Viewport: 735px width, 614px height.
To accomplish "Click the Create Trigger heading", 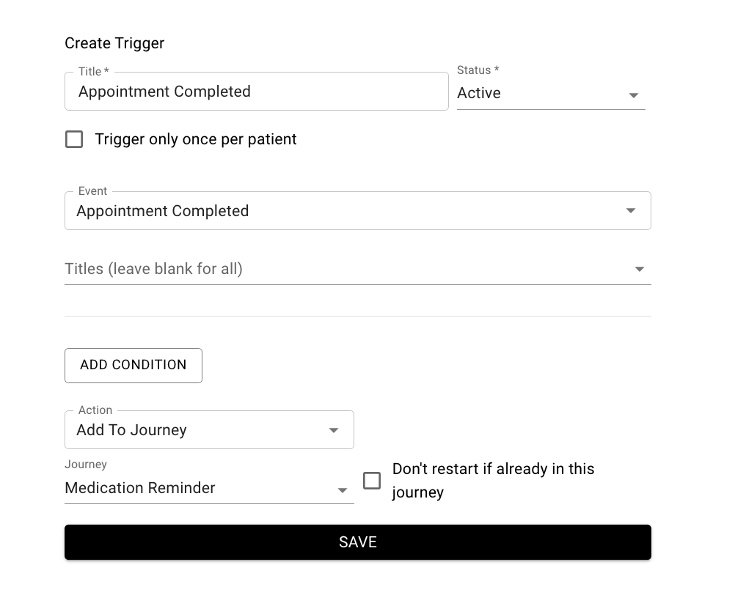I will click(x=114, y=43).
